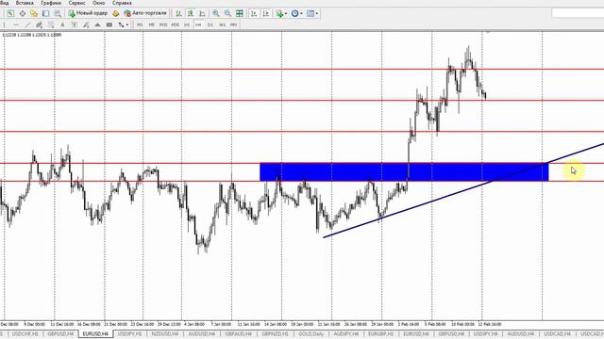Image resolution: width=604 pixels, height=339 pixels.
Task: Open the Periods clock icon
Action: pos(294,13)
